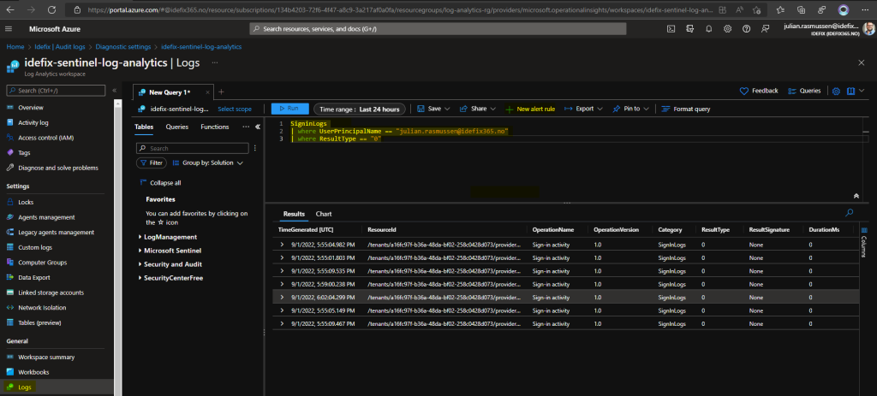The width and height of the screenshot is (877, 396).
Task: Expand the result row 9/1/2022, 5:59:00.238 PM
Action: pyautogui.click(x=282, y=284)
